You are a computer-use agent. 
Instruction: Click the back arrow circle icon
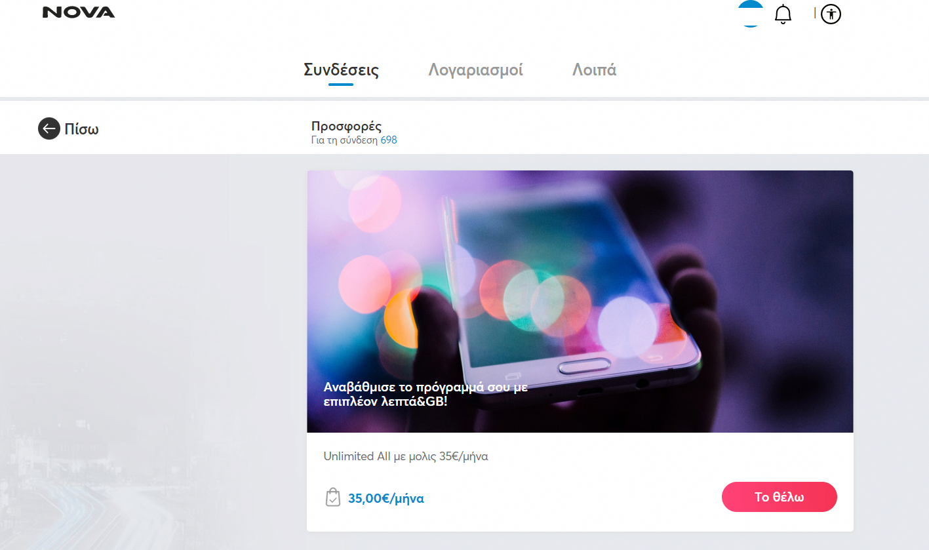(49, 128)
